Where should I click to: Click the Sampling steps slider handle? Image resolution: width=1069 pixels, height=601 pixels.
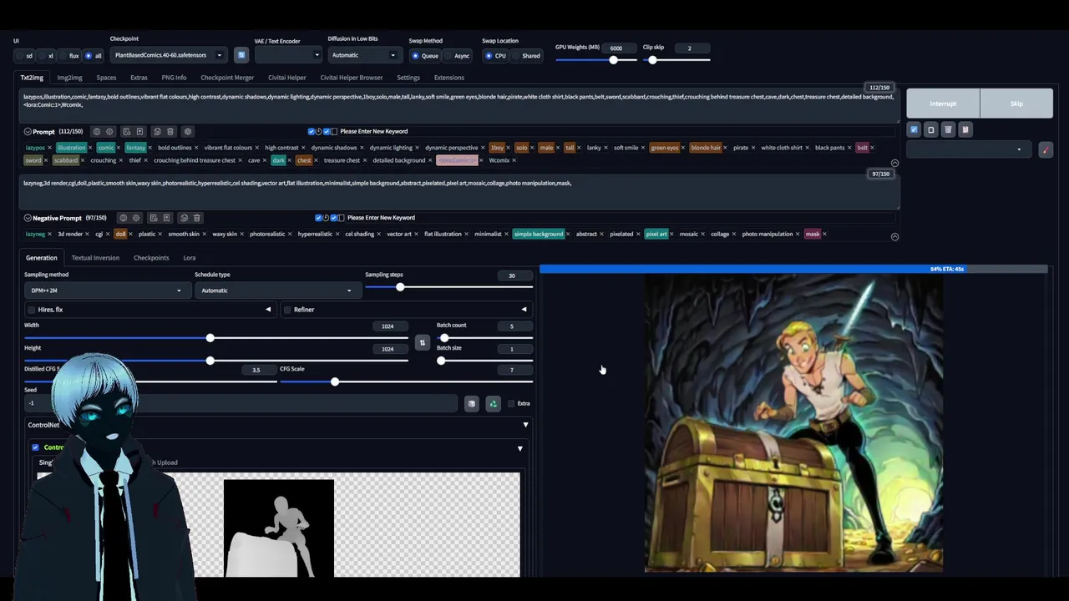400,287
